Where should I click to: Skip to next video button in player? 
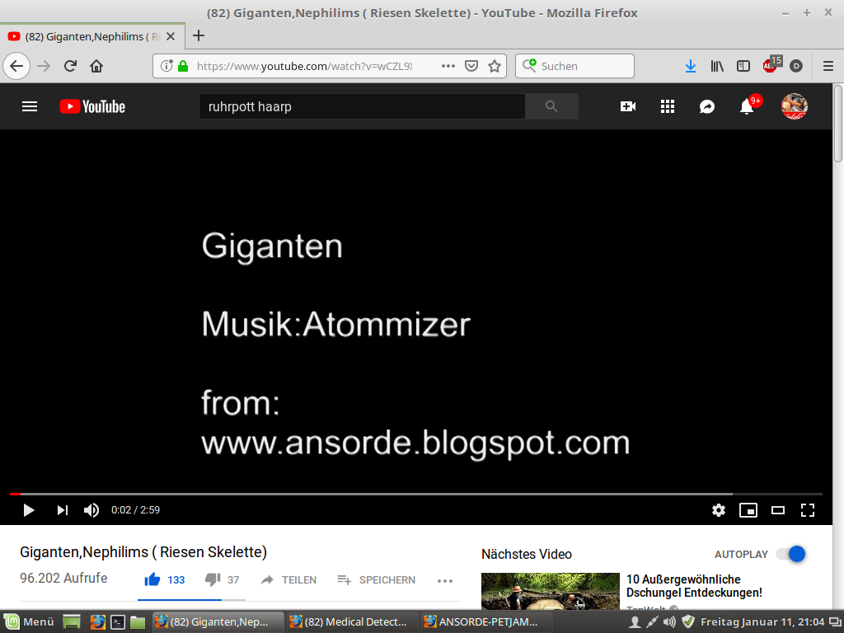[x=63, y=509]
